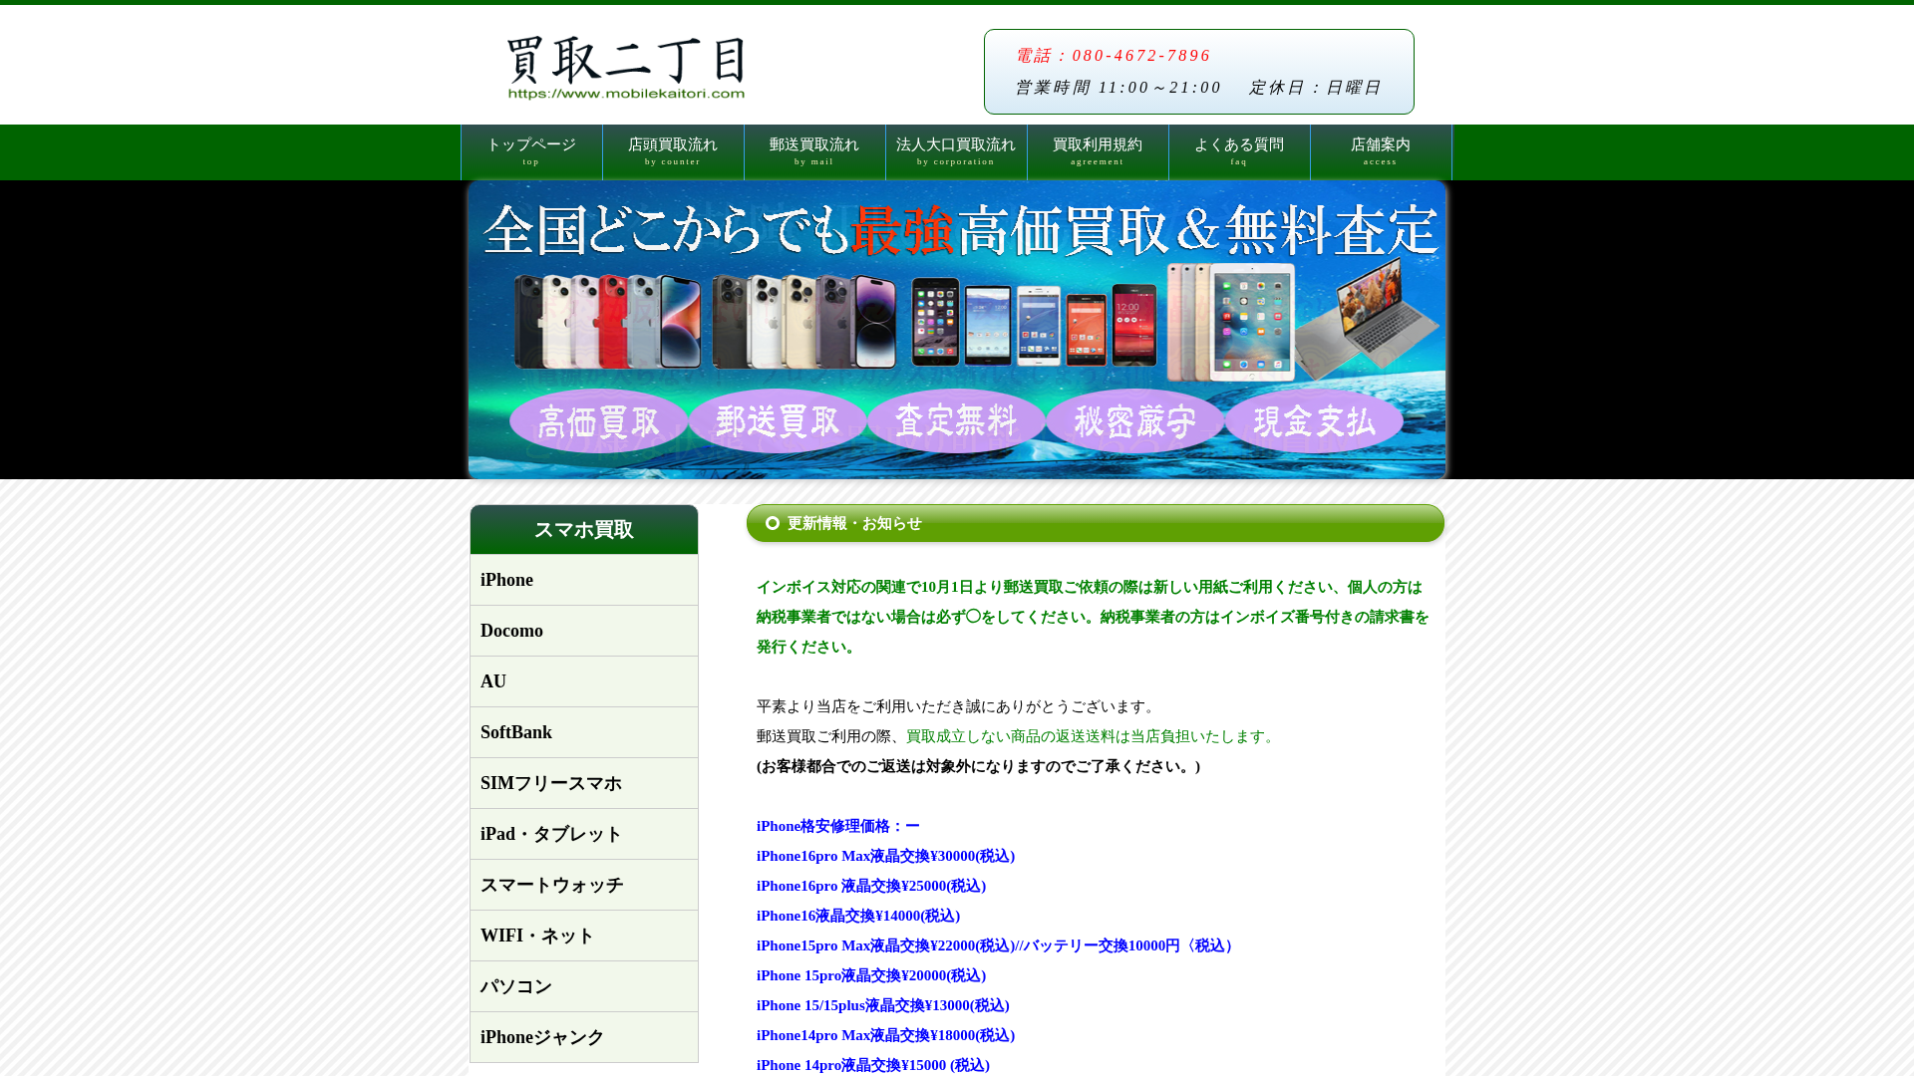Open the 店頭買取流れ menu item
The height and width of the screenshot is (1076, 1914).
click(673, 152)
